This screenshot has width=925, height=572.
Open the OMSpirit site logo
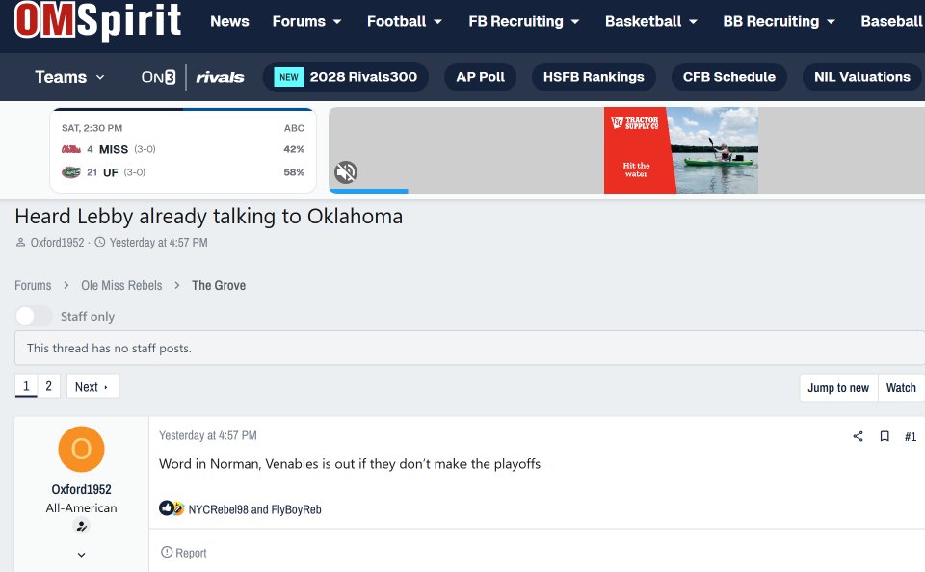coord(98,19)
